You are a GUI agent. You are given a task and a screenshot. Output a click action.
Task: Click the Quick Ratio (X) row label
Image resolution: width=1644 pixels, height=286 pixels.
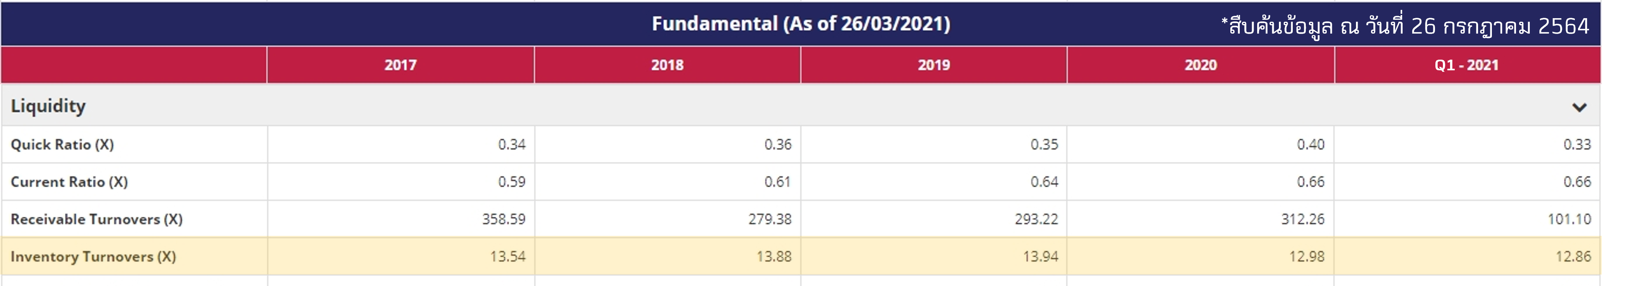click(x=62, y=145)
